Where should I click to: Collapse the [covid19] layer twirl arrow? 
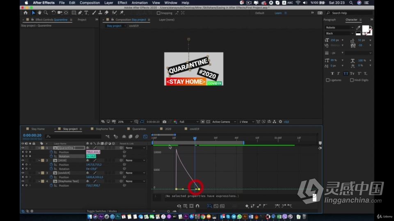(39, 173)
